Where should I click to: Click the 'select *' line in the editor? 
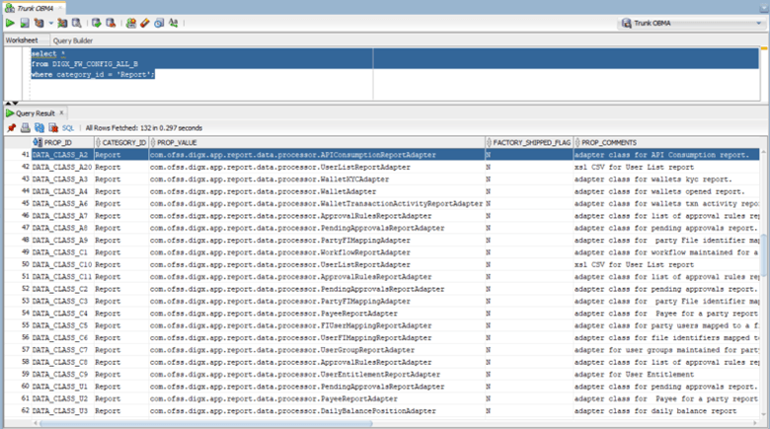click(48, 53)
